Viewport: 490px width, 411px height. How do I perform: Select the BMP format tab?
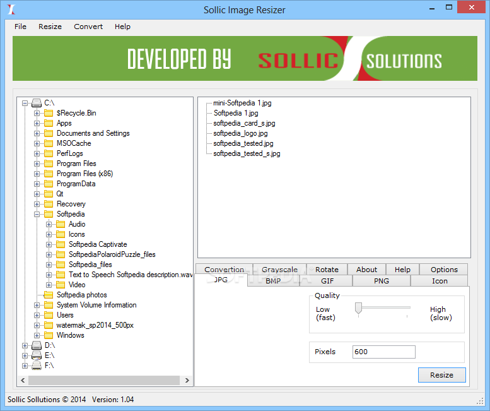pyautogui.click(x=273, y=281)
